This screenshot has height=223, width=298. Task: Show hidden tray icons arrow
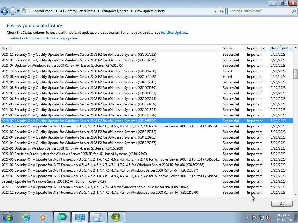coord(247,217)
